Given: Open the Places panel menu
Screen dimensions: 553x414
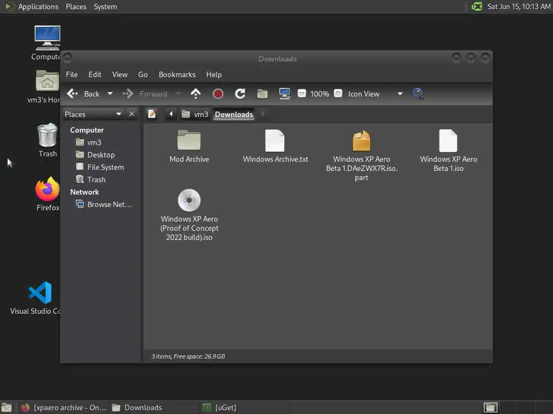Looking at the screenshot, I should click(76, 6).
